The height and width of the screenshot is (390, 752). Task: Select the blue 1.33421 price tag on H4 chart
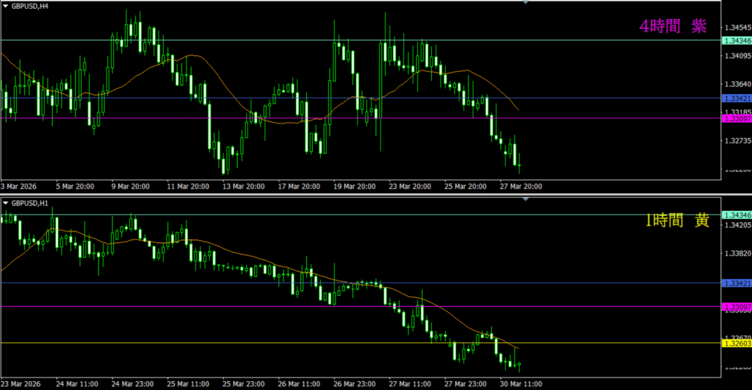736,98
